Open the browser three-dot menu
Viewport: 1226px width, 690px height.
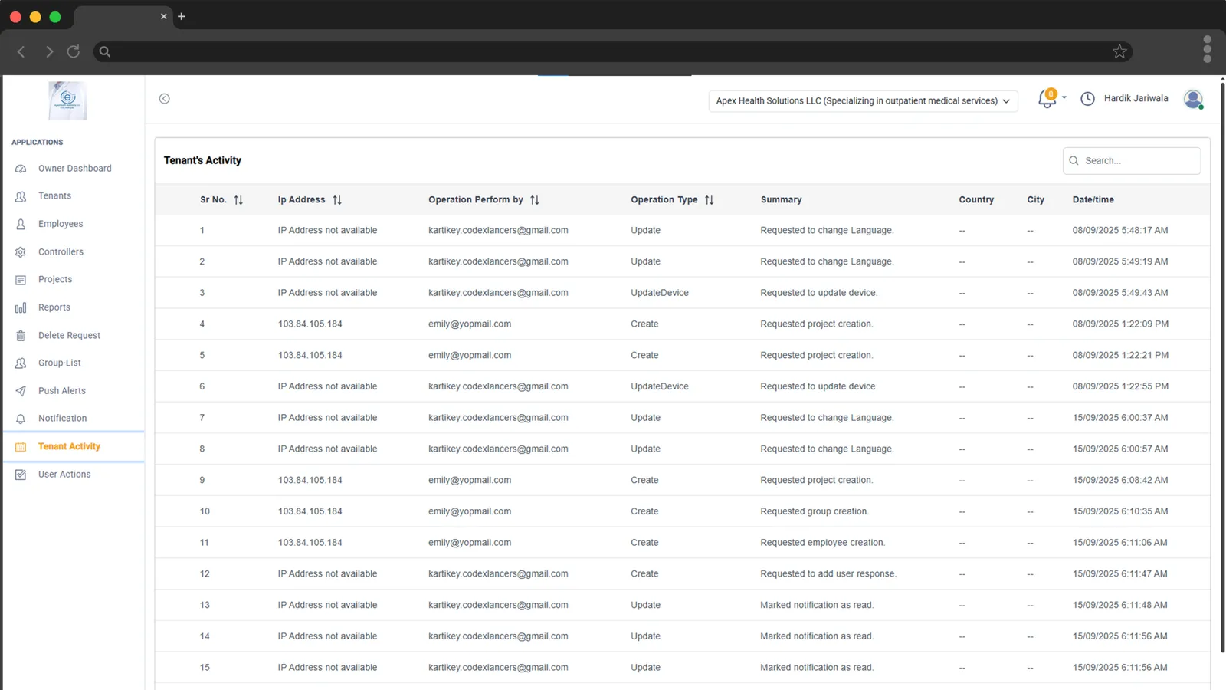[1207, 49]
